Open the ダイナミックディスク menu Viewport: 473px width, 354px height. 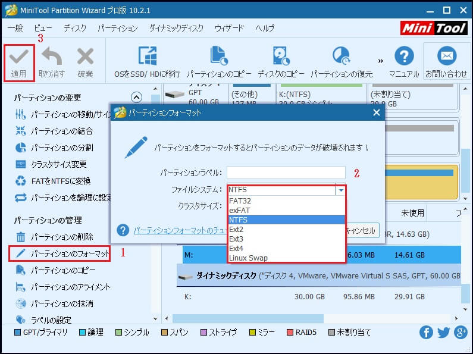coord(176,28)
